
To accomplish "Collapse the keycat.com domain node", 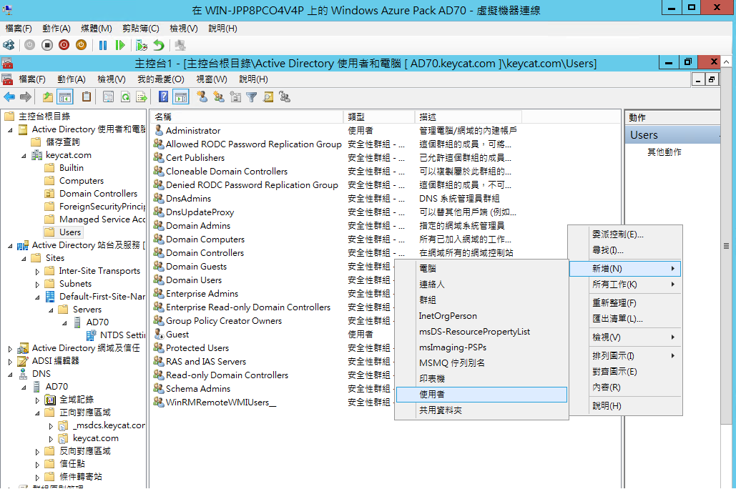I will [x=24, y=156].
